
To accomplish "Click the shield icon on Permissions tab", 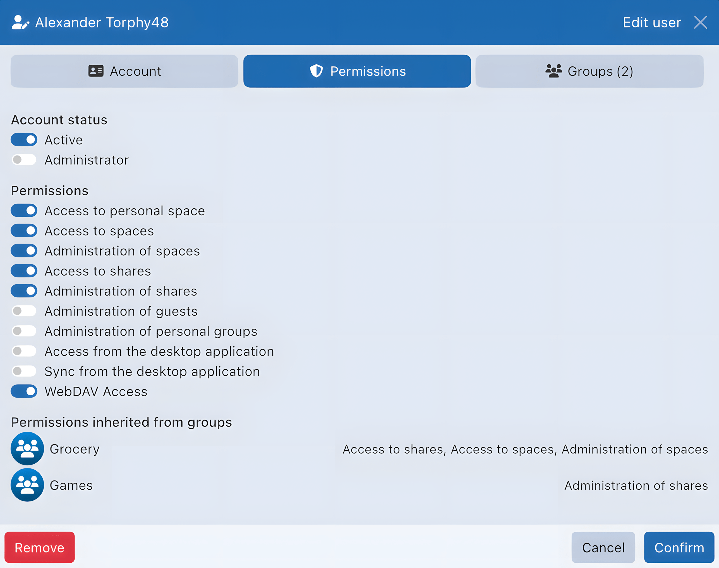I will pyautogui.click(x=316, y=71).
